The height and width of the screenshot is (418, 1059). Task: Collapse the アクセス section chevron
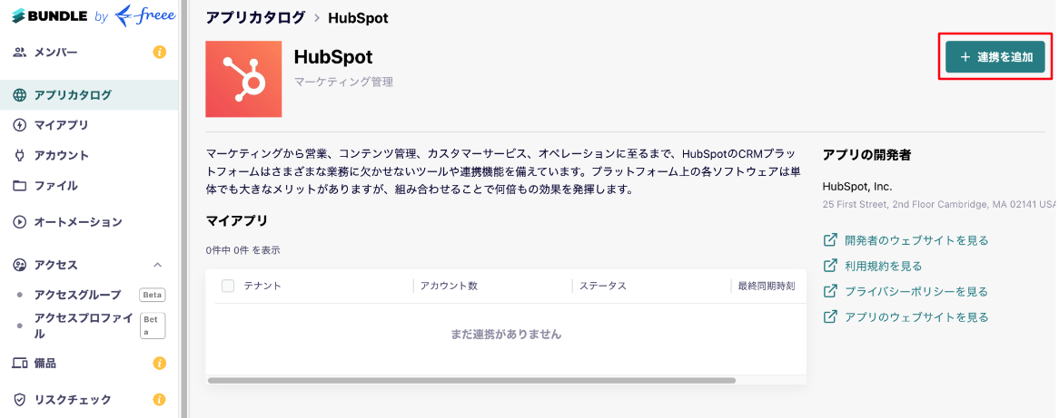point(158,265)
